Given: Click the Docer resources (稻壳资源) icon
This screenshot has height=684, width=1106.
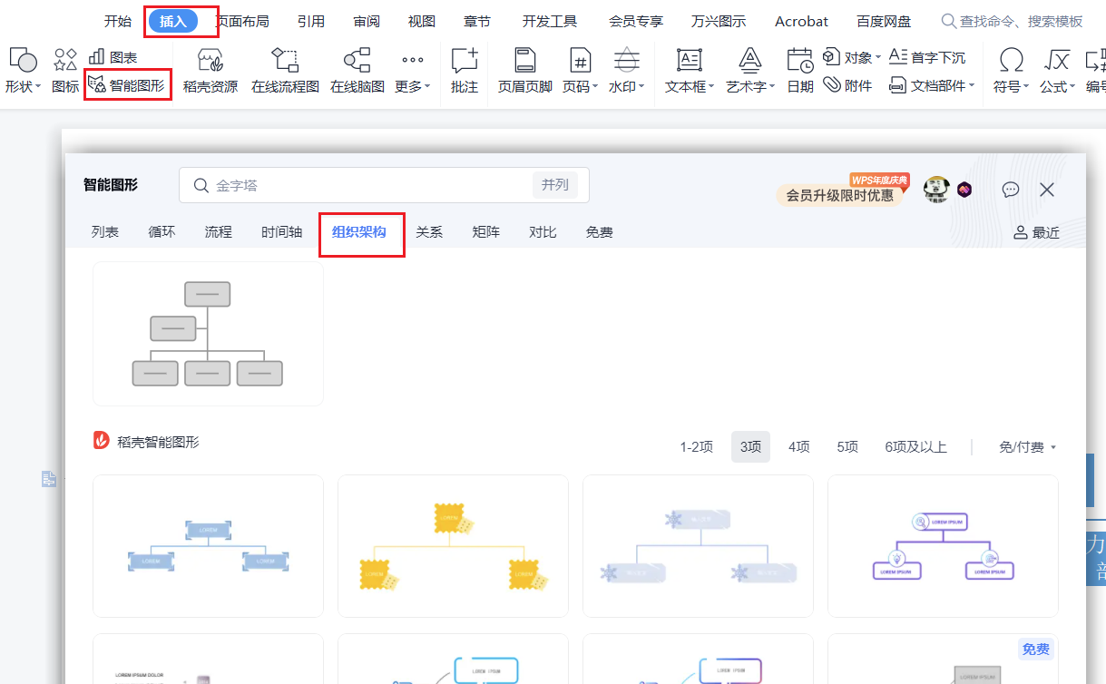Looking at the screenshot, I should tap(210, 71).
